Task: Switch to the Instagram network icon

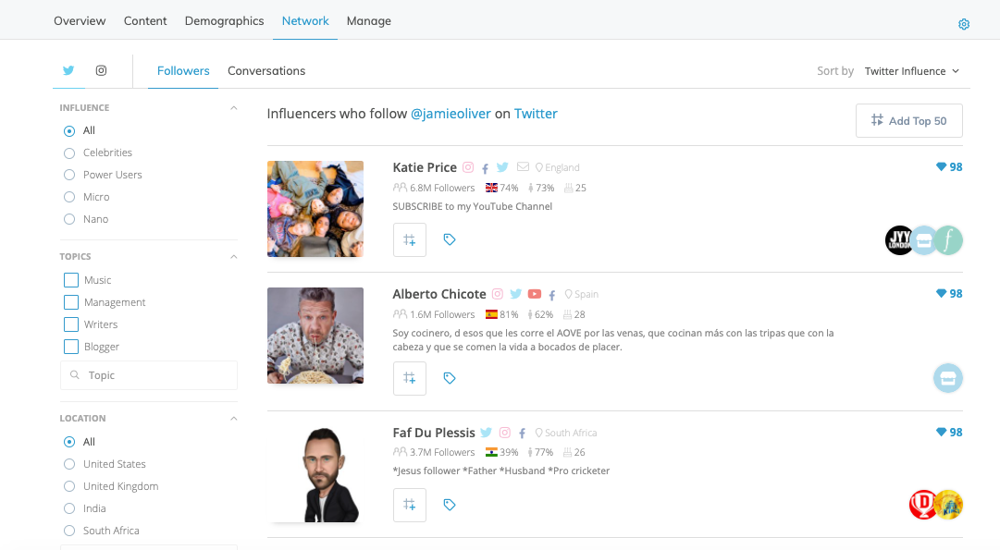Action: (x=101, y=70)
